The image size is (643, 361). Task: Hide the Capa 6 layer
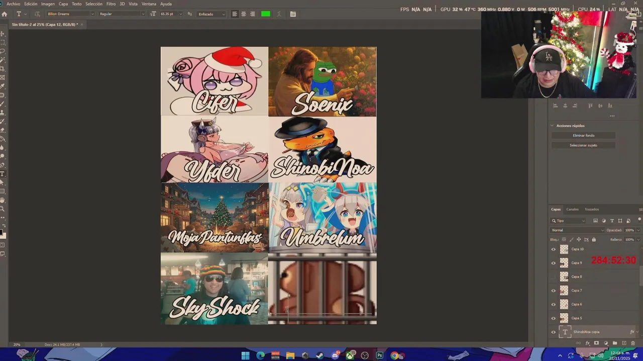pos(554,304)
